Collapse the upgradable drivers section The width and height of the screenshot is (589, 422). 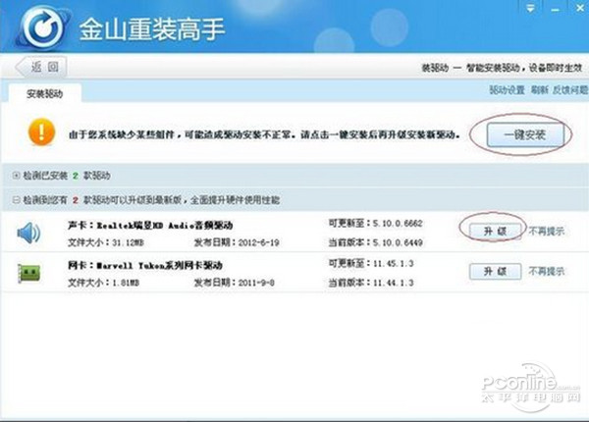tap(16, 200)
